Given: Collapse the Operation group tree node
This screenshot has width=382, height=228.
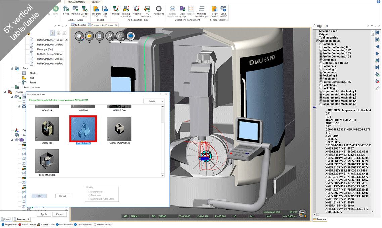Looking at the screenshot, I should coord(318,41).
